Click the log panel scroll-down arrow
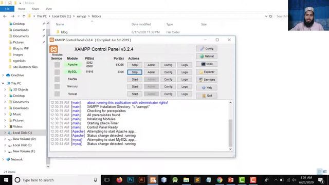 pyautogui.click(x=230, y=149)
